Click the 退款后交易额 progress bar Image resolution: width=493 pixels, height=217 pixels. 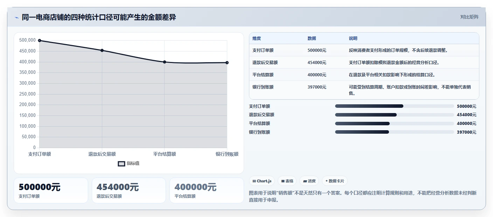394,115
